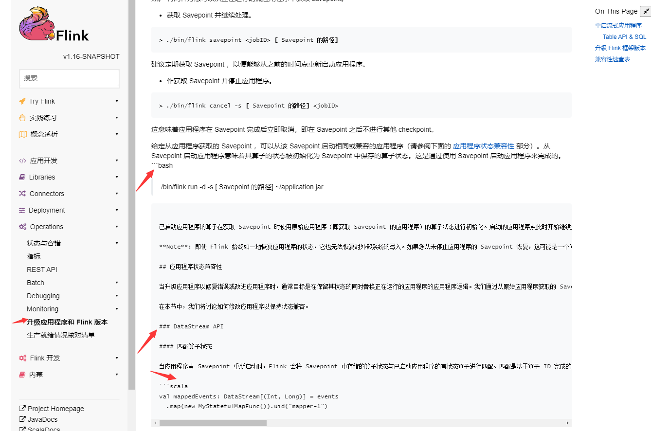Viewport: 651px width, 431px height.
Task: Expand the Connectors section arrow
Action: click(x=117, y=194)
